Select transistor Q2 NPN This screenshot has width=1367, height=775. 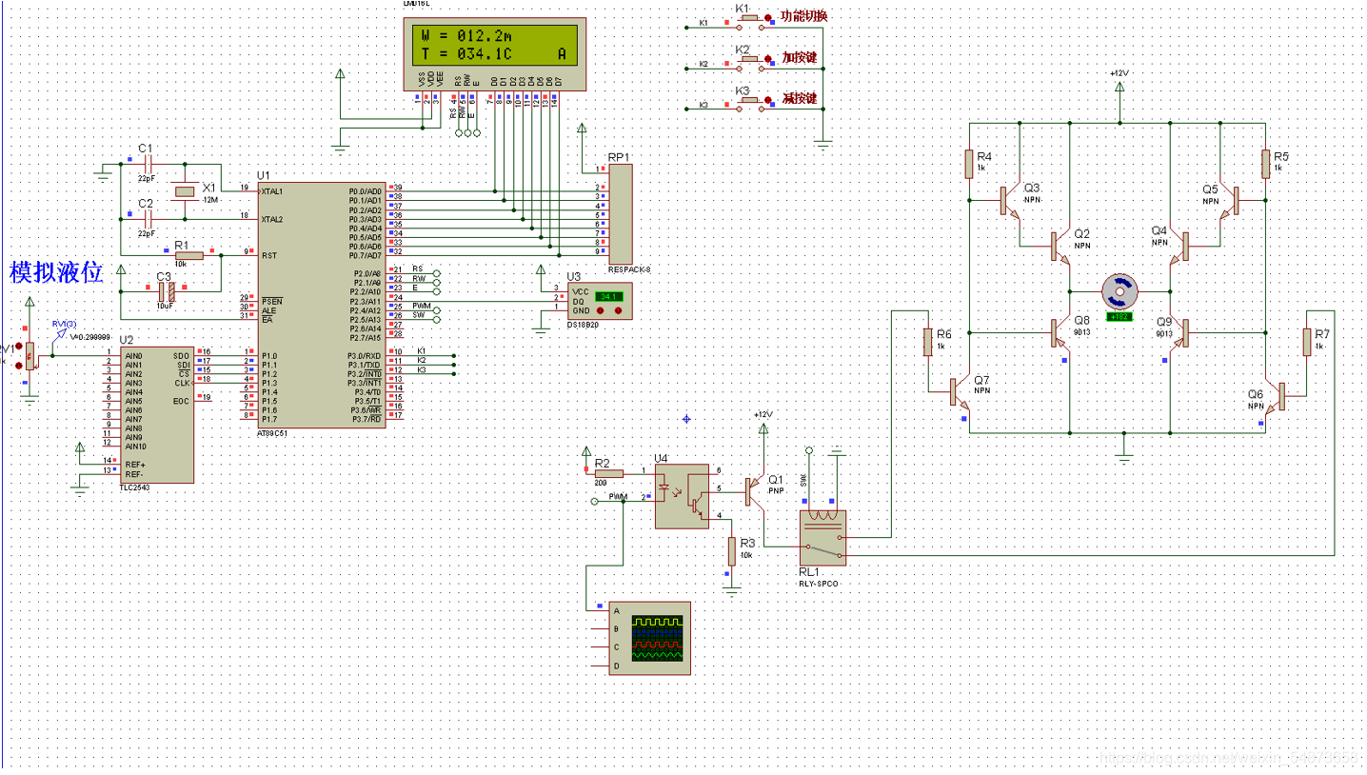[x=1061, y=247]
